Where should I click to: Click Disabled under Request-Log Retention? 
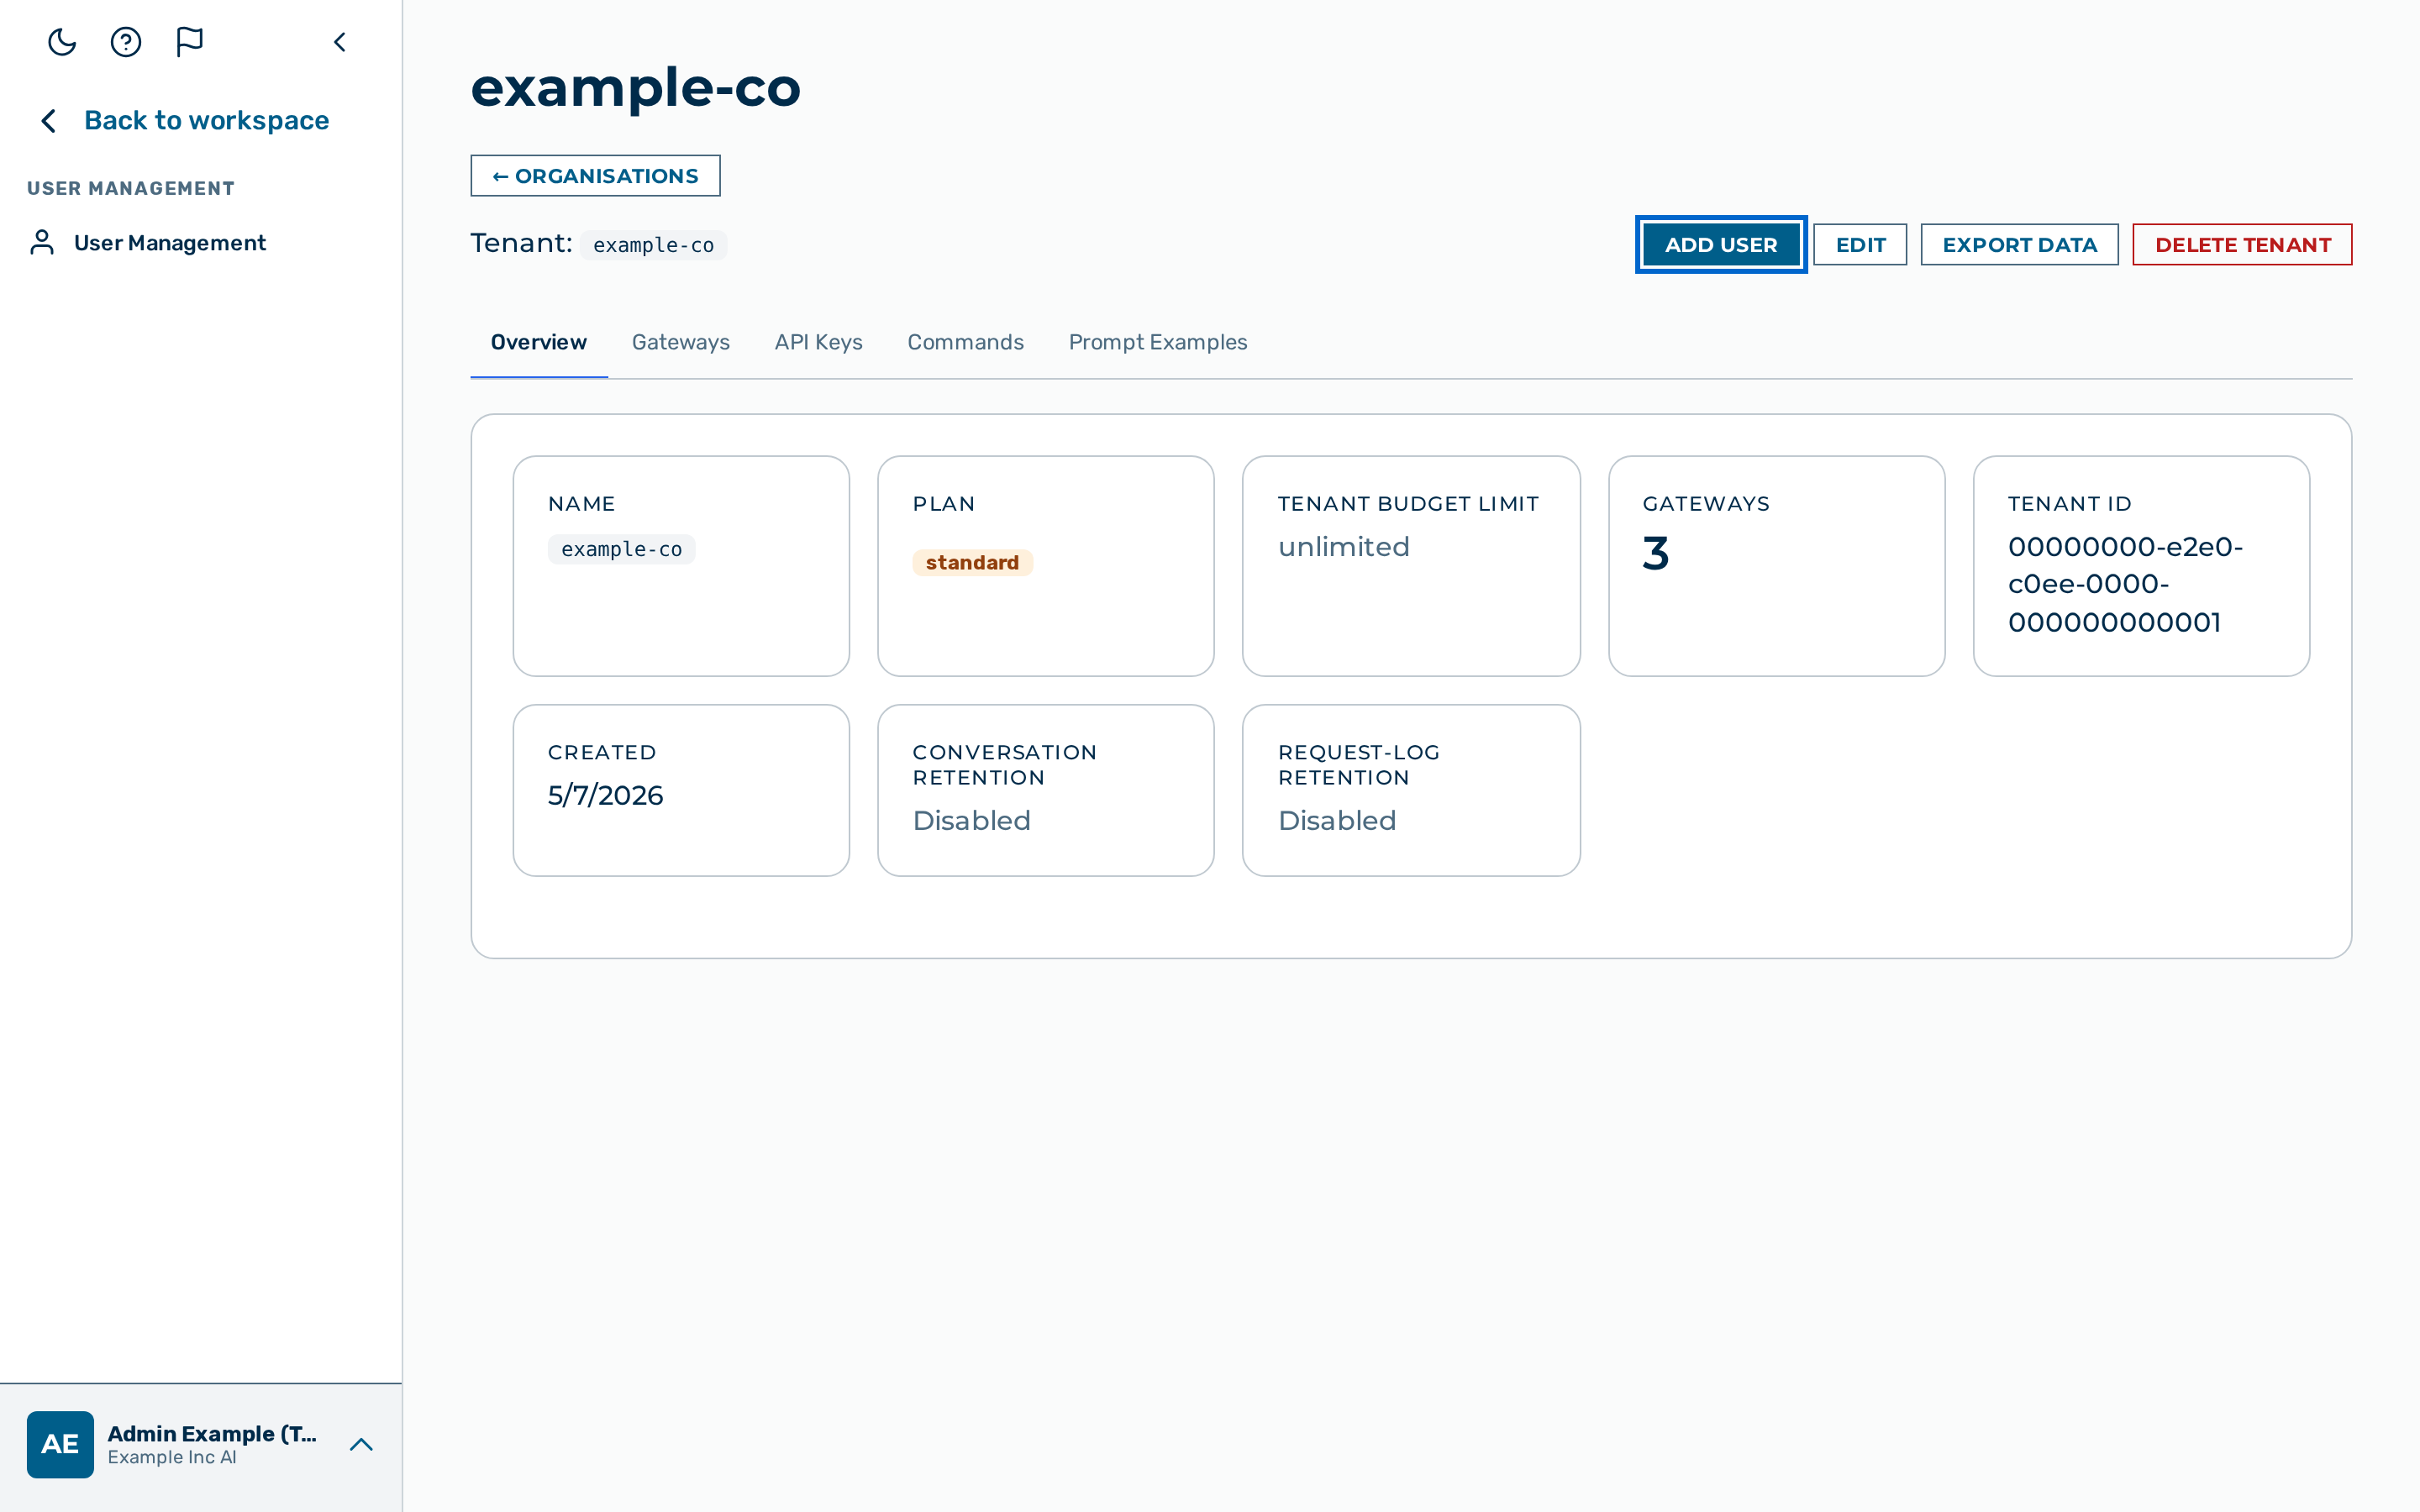(x=1337, y=821)
